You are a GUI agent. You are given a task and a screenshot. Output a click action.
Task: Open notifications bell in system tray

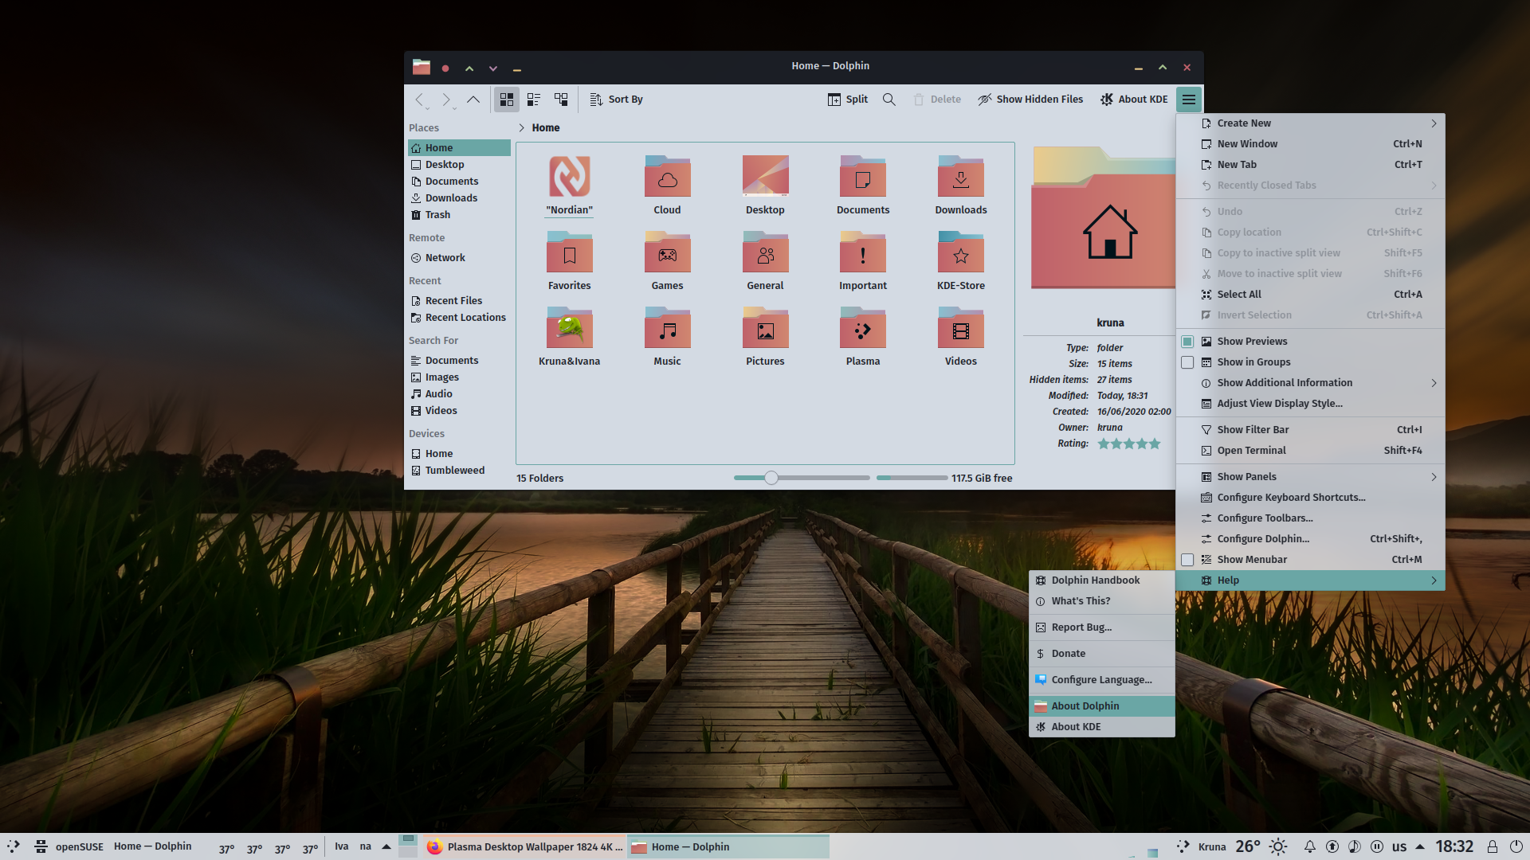[x=1309, y=846]
